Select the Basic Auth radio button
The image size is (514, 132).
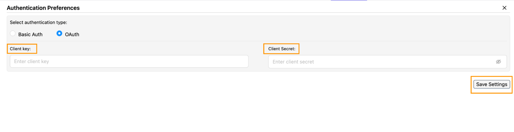[x=13, y=33]
